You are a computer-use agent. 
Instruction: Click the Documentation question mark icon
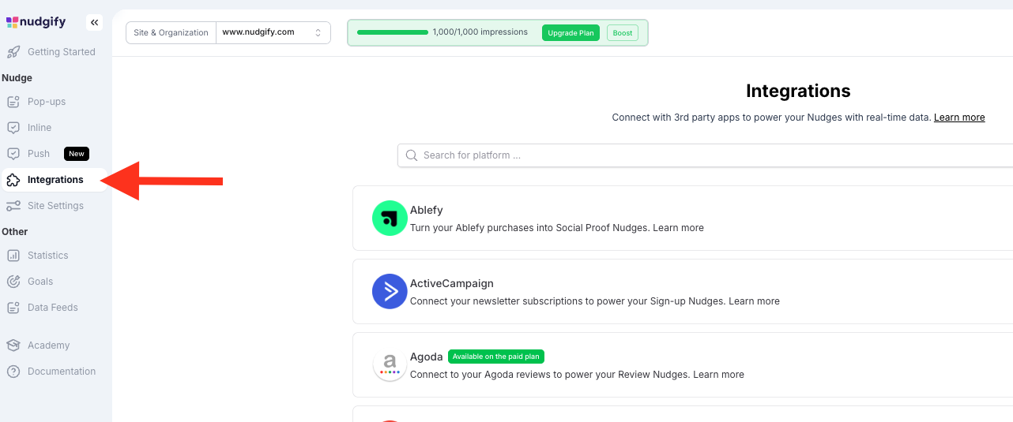[x=13, y=372]
